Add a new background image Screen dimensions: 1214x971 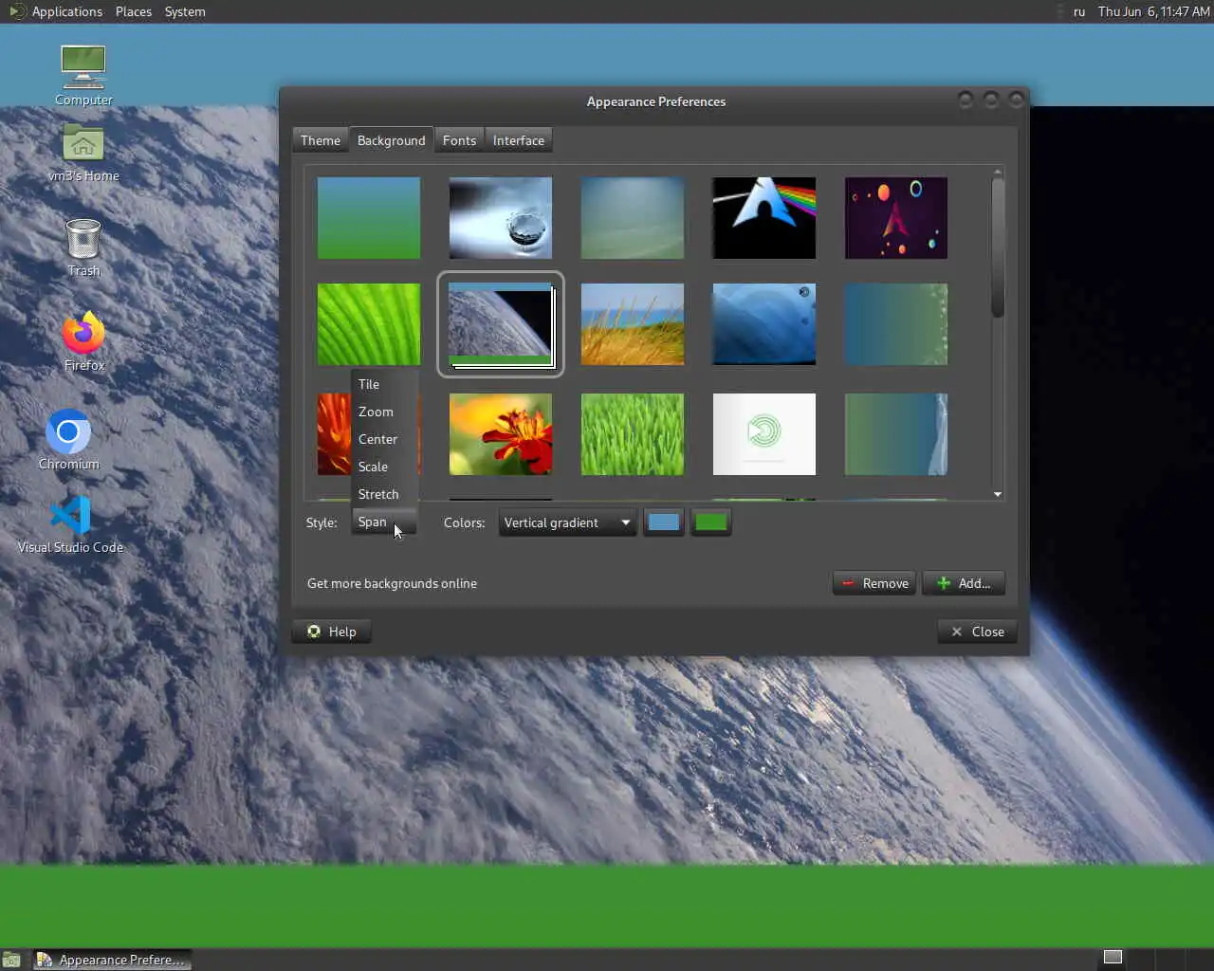pos(964,583)
